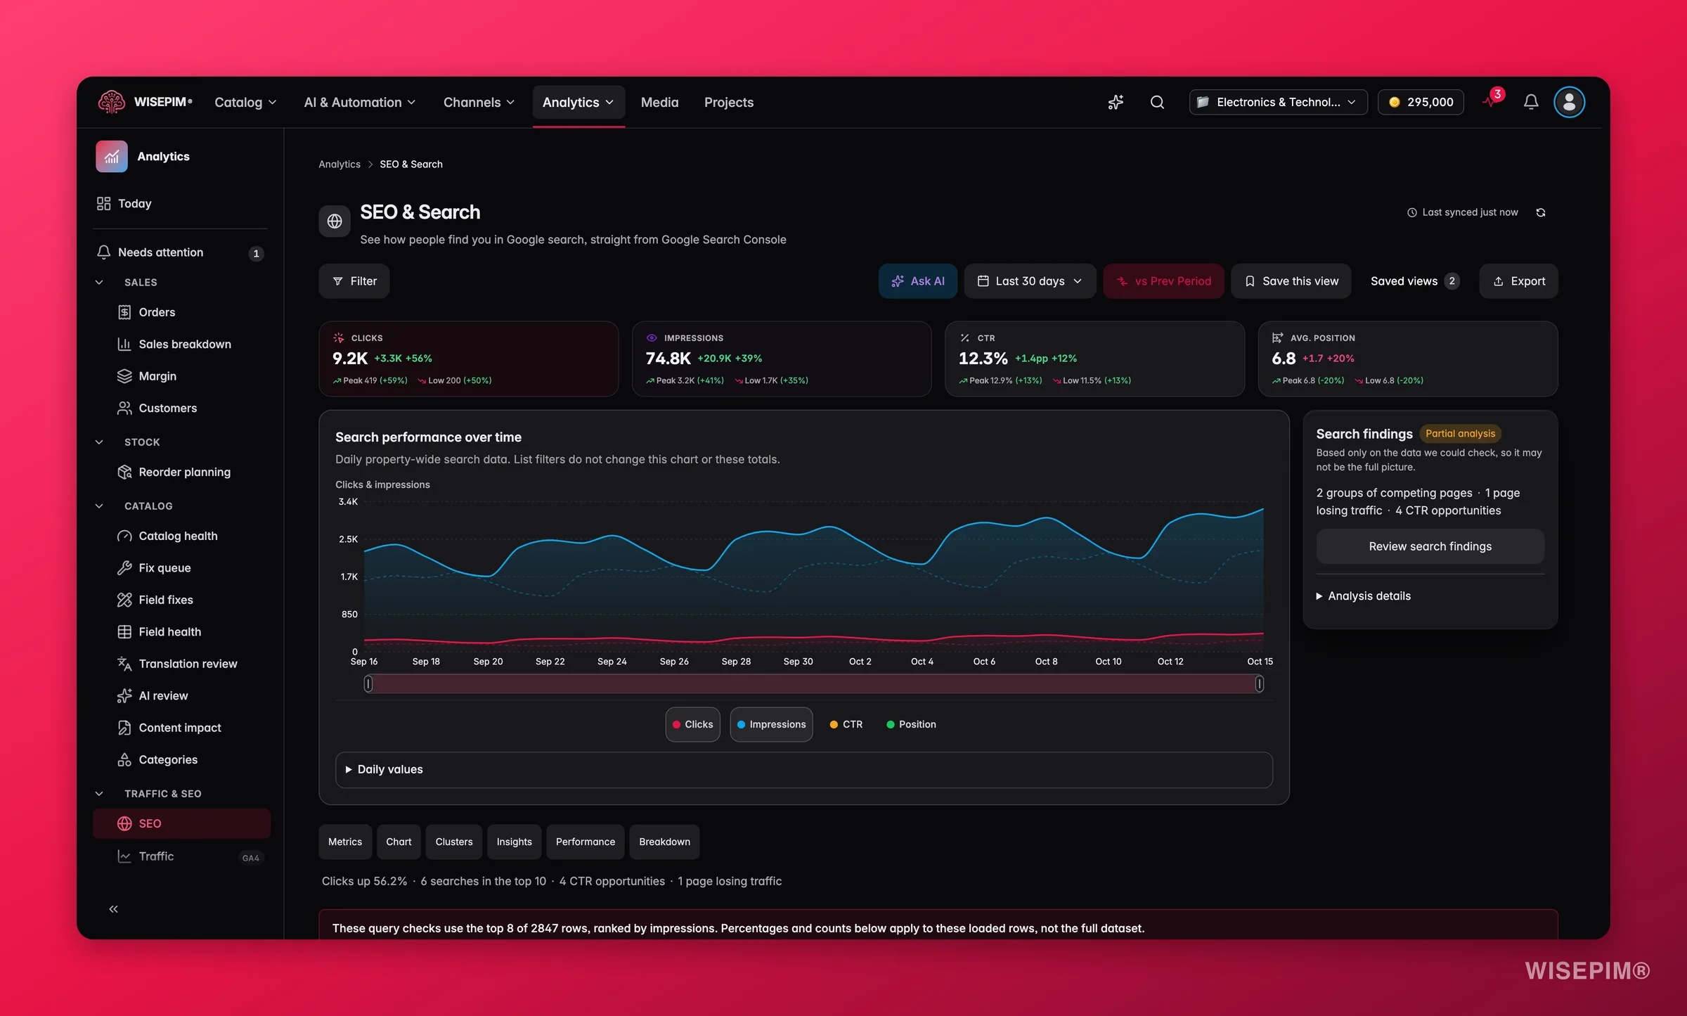
Task: Click Save this view button
Action: [x=1291, y=281]
